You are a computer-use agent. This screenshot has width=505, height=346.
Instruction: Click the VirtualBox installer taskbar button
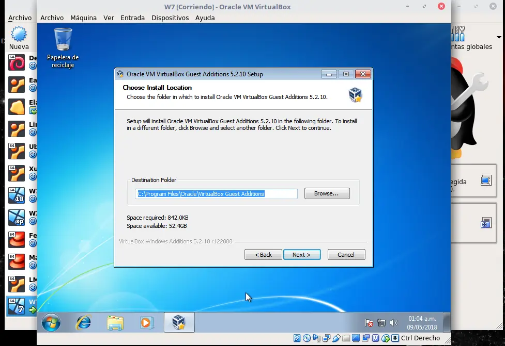(179, 322)
